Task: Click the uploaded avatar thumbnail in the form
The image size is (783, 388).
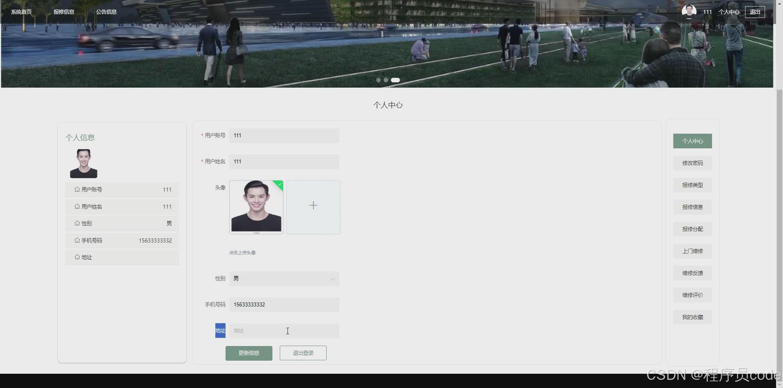Action: tap(256, 207)
